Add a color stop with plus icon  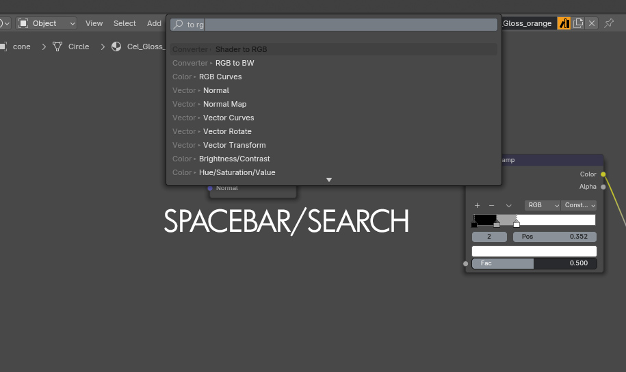point(477,205)
